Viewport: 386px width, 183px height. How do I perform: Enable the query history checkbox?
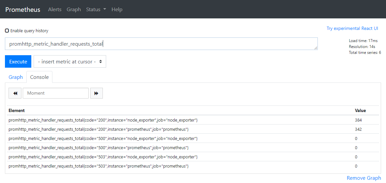point(7,31)
